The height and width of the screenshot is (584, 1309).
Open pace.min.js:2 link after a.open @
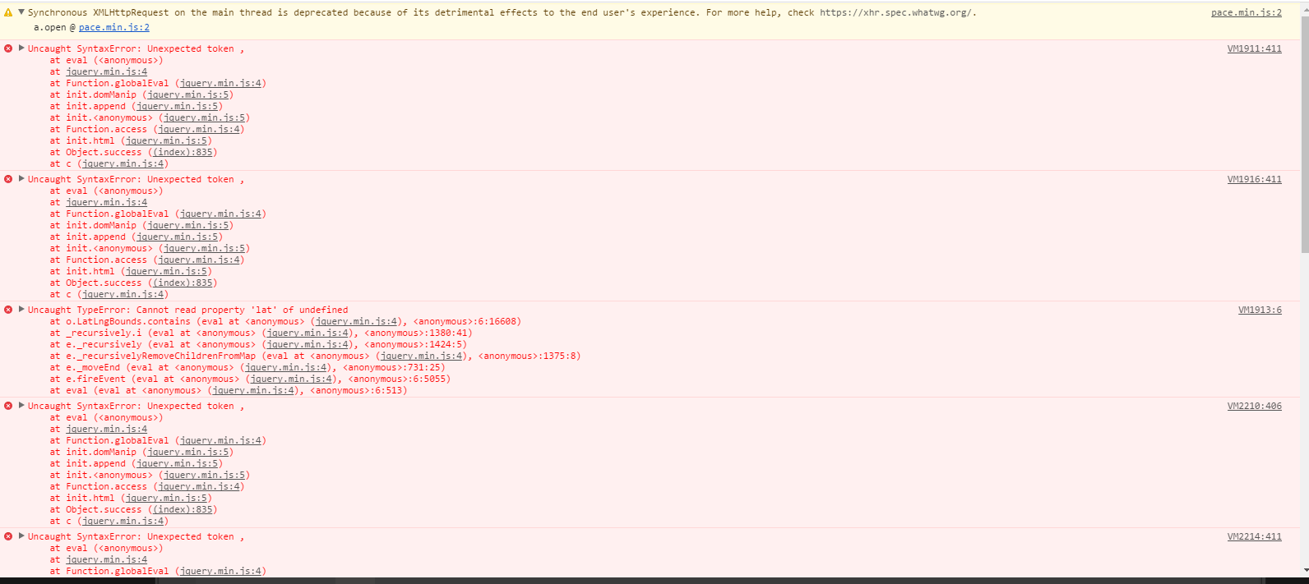[114, 27]
